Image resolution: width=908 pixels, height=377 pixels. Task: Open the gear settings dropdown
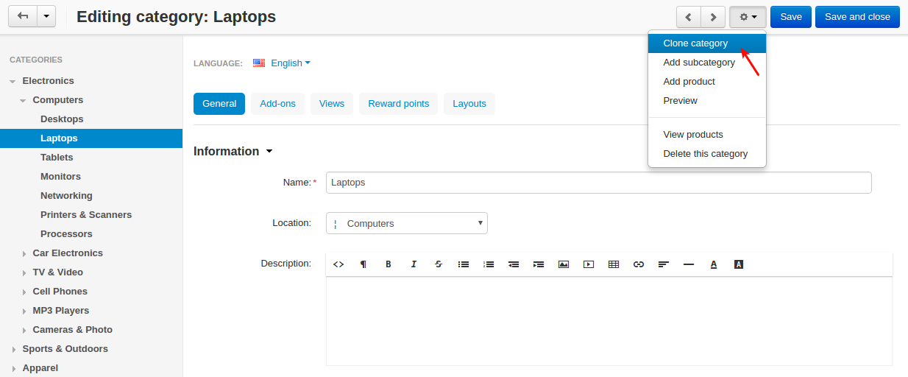[748, 17]
